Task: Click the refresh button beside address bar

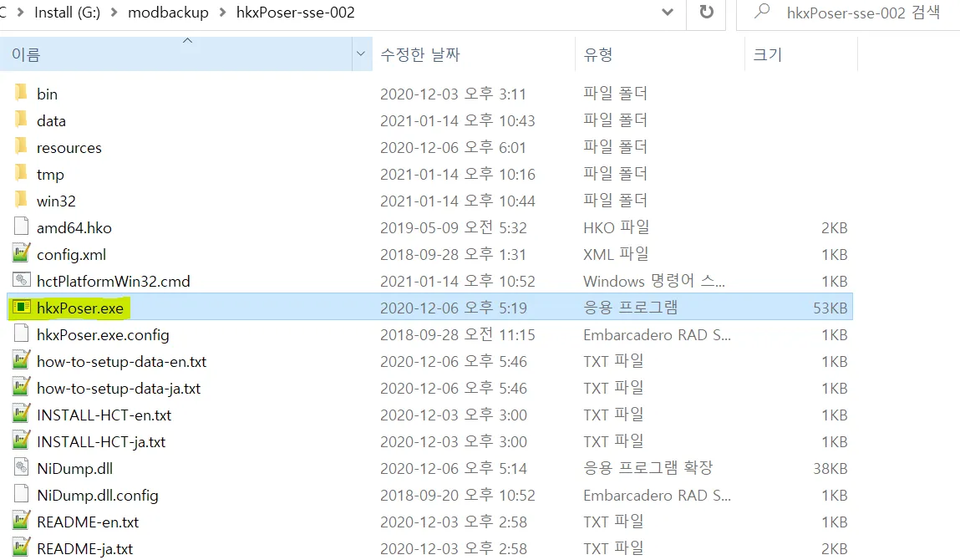Action: coord(706,13)
